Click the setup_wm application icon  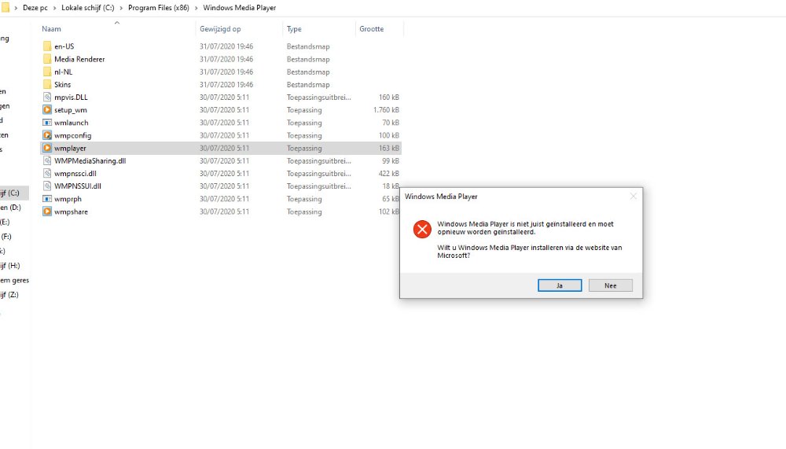coord(47,110)
